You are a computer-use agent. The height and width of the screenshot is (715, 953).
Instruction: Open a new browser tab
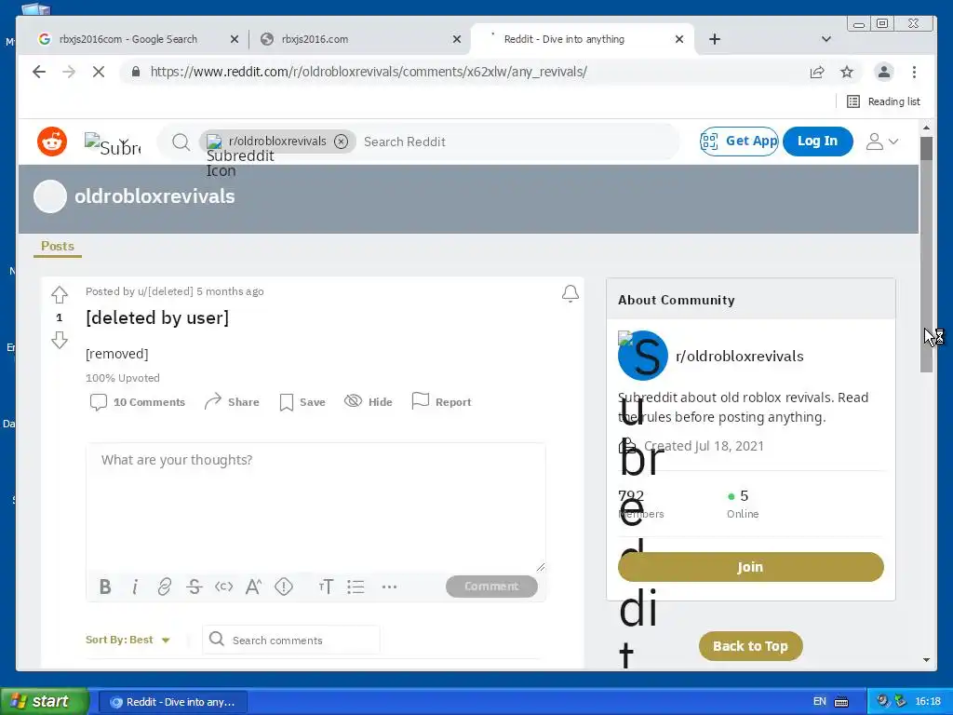click(x=715, y=39)
